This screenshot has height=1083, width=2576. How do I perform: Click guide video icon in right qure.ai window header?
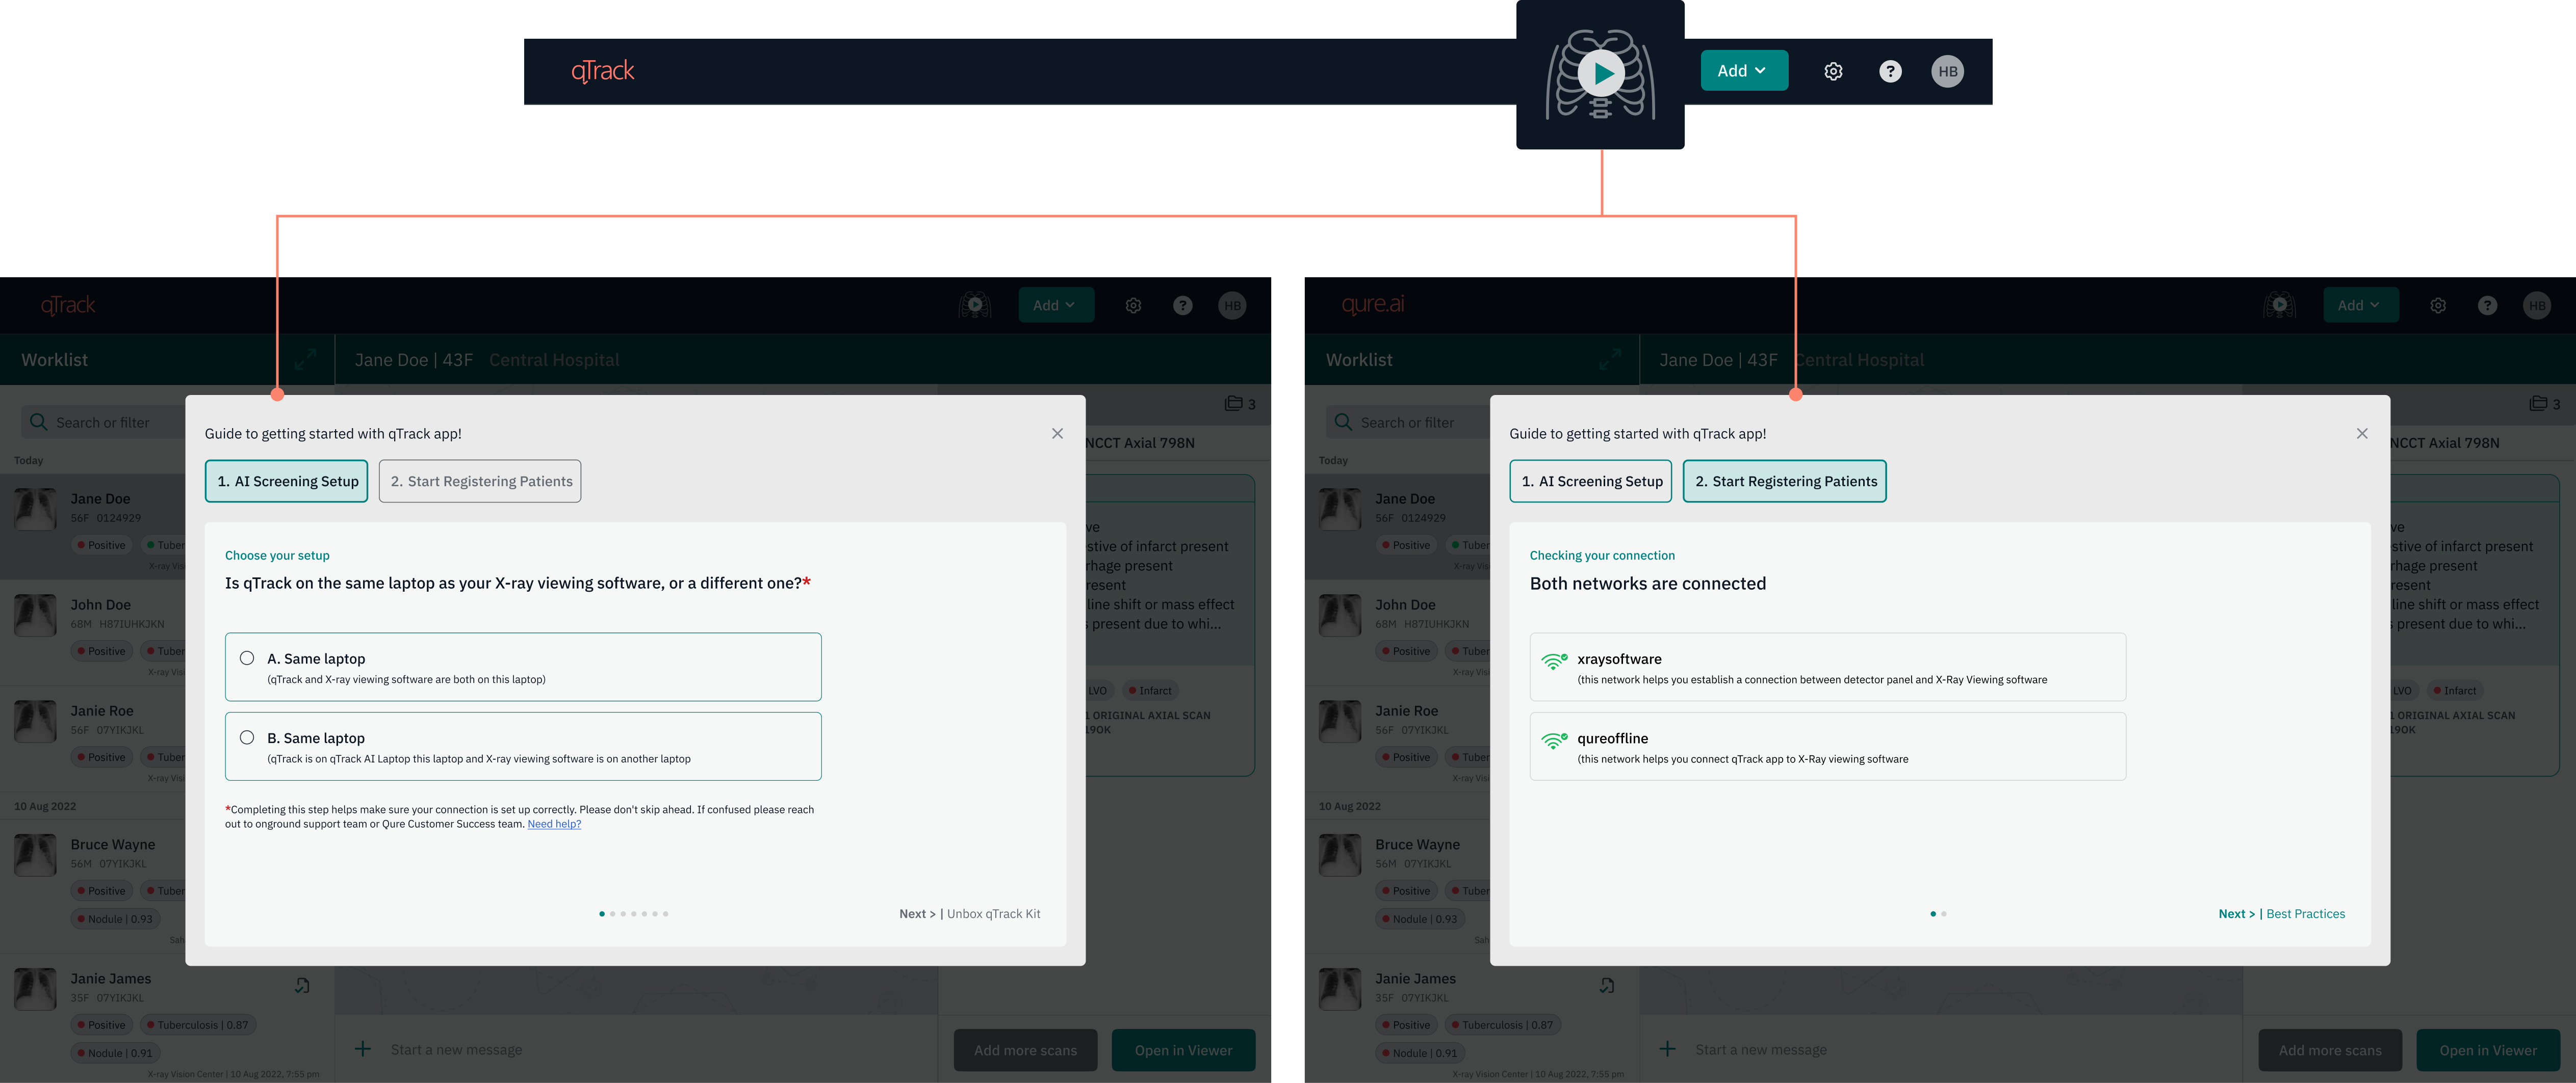(x=2279, y=305)
